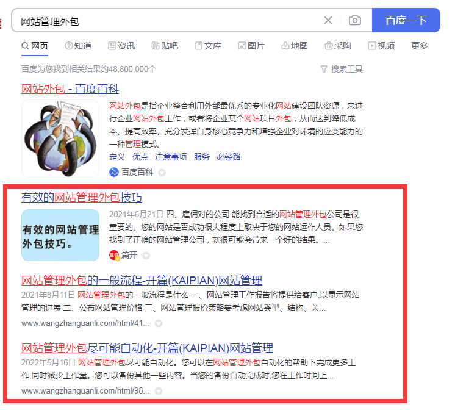Open the 采购 tab
Image resolution: width=455 pixels, height=410 pixels.
(338, 46)
